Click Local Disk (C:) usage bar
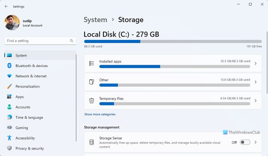 173,41
